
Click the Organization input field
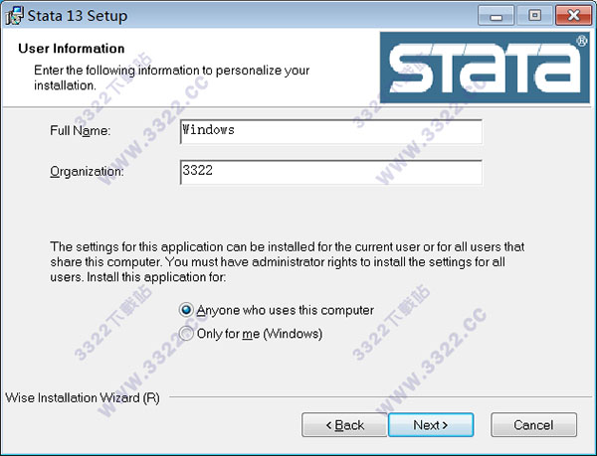330,172
